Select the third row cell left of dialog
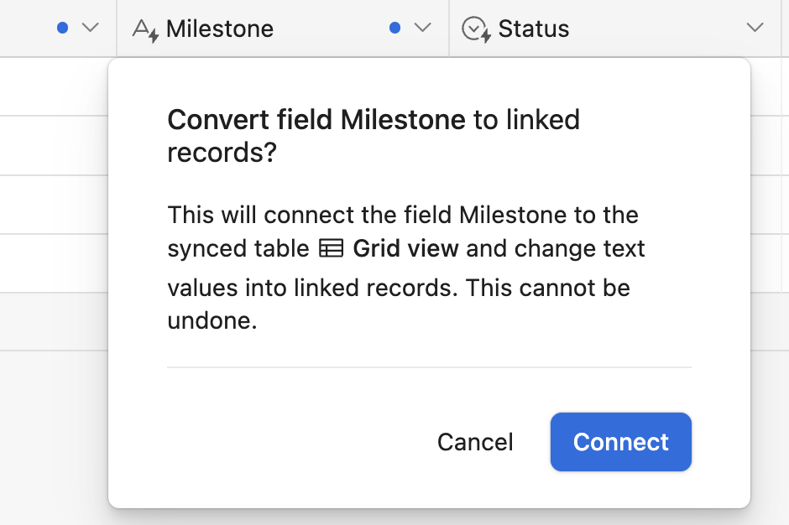The height and width of the screenshot is (525, 789). (54, 205)
